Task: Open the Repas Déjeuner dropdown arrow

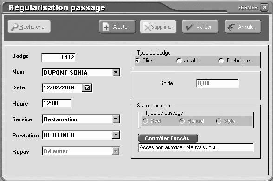Action: (116, 151)
